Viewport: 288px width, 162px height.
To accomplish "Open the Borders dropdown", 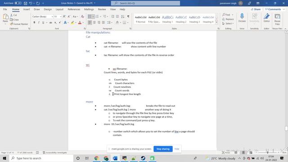I will click(128, 22).
